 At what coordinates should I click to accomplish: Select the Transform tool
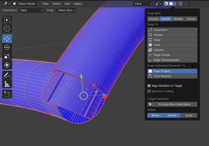(7, 65)
